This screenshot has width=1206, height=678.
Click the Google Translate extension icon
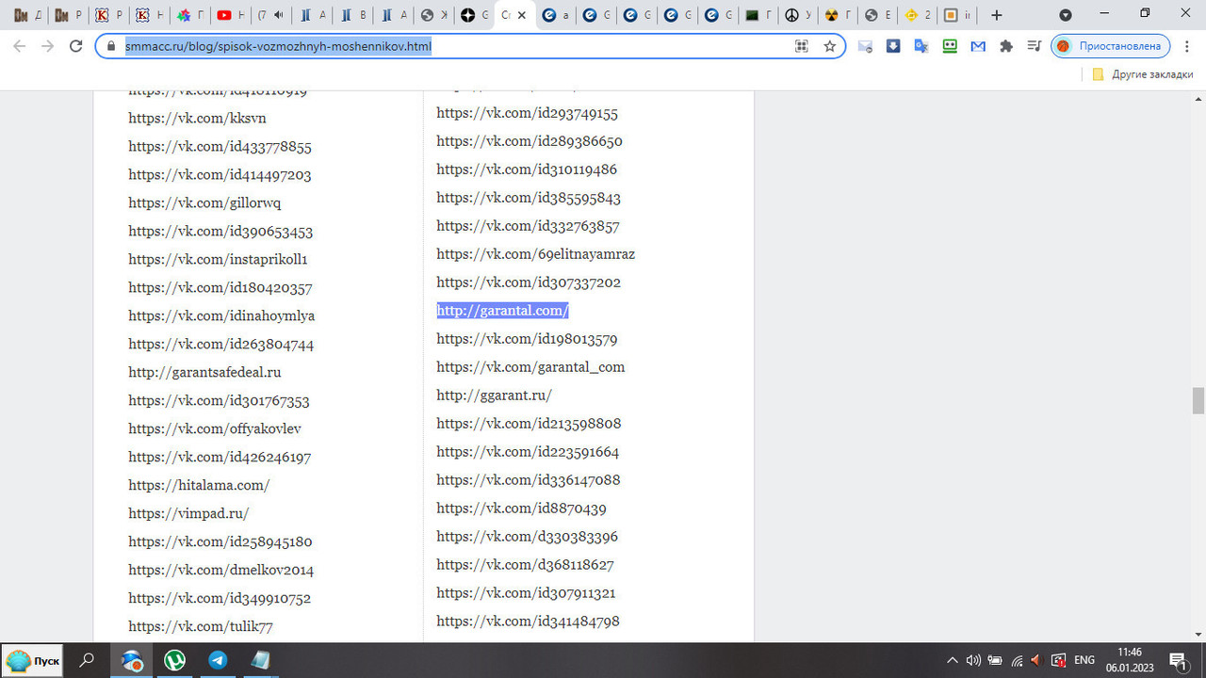tap(921, 45)
